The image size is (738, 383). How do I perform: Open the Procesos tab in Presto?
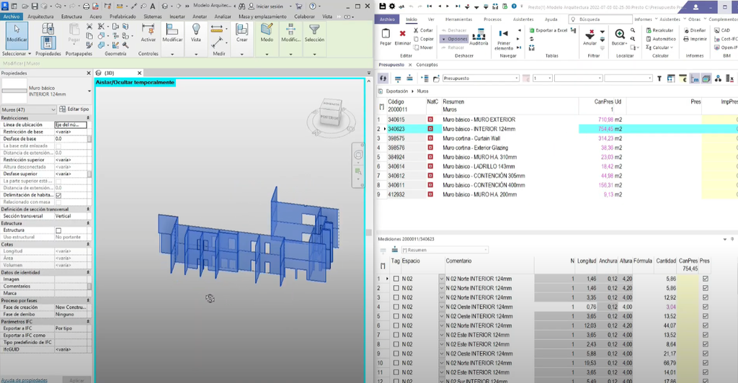(x=492, y=19)
